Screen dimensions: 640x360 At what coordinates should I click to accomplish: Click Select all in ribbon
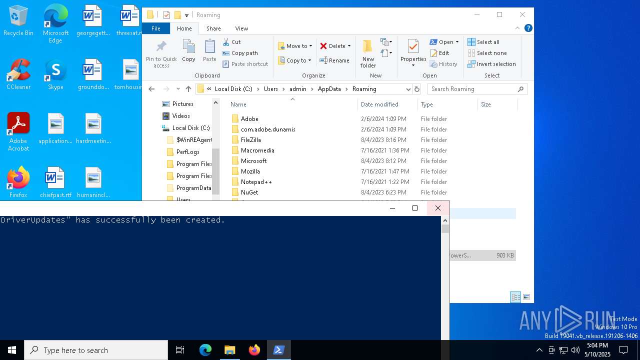click(x=483, y=42)
